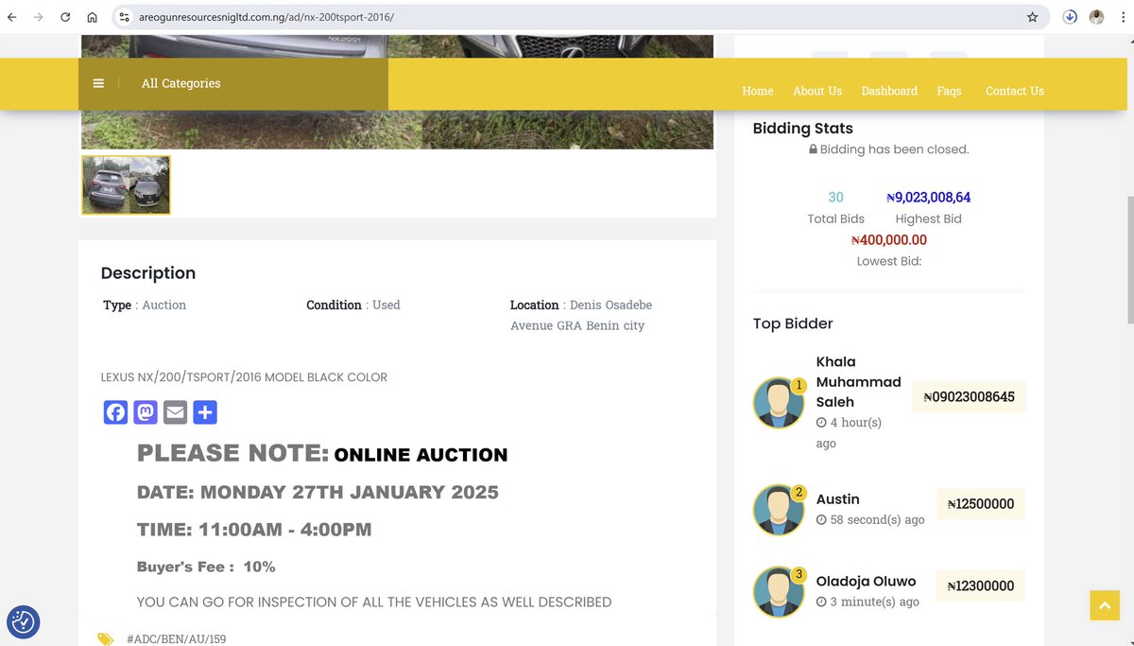Bookmark this page with star icon
Viewport: 1134px width, 646px height.
[1032, 17]
